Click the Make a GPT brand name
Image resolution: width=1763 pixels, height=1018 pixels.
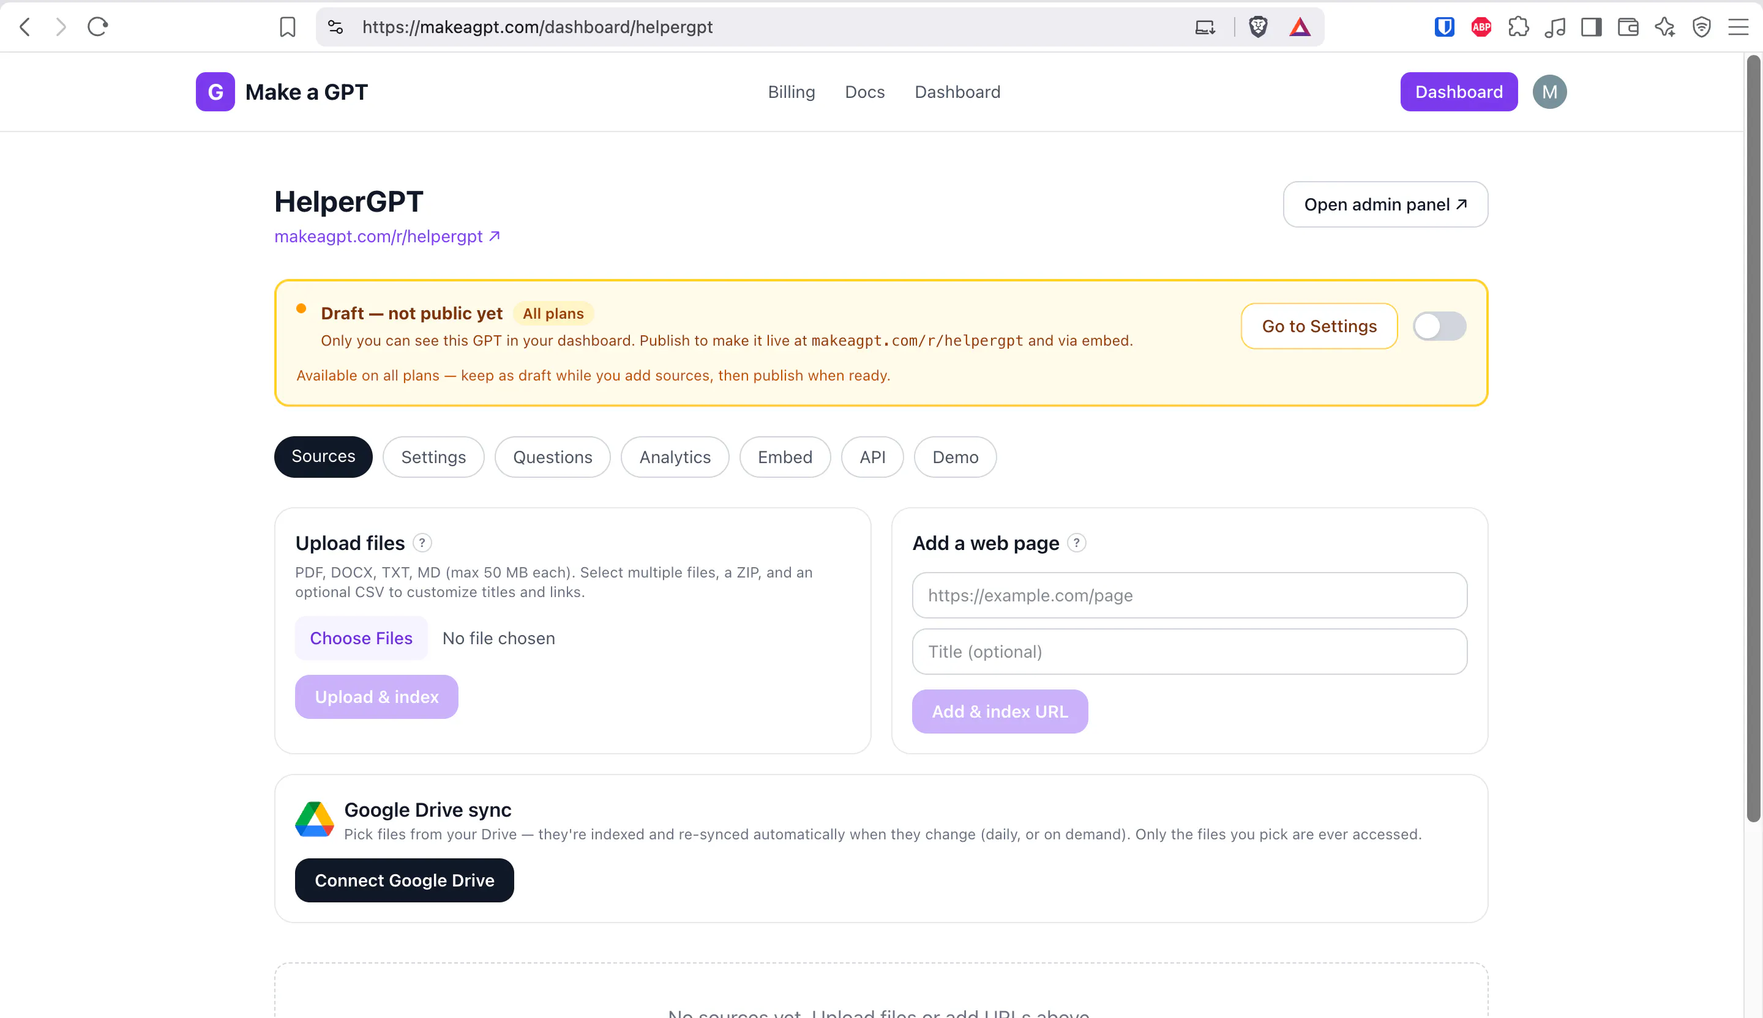pyautogui.click(x=307, y=92)
